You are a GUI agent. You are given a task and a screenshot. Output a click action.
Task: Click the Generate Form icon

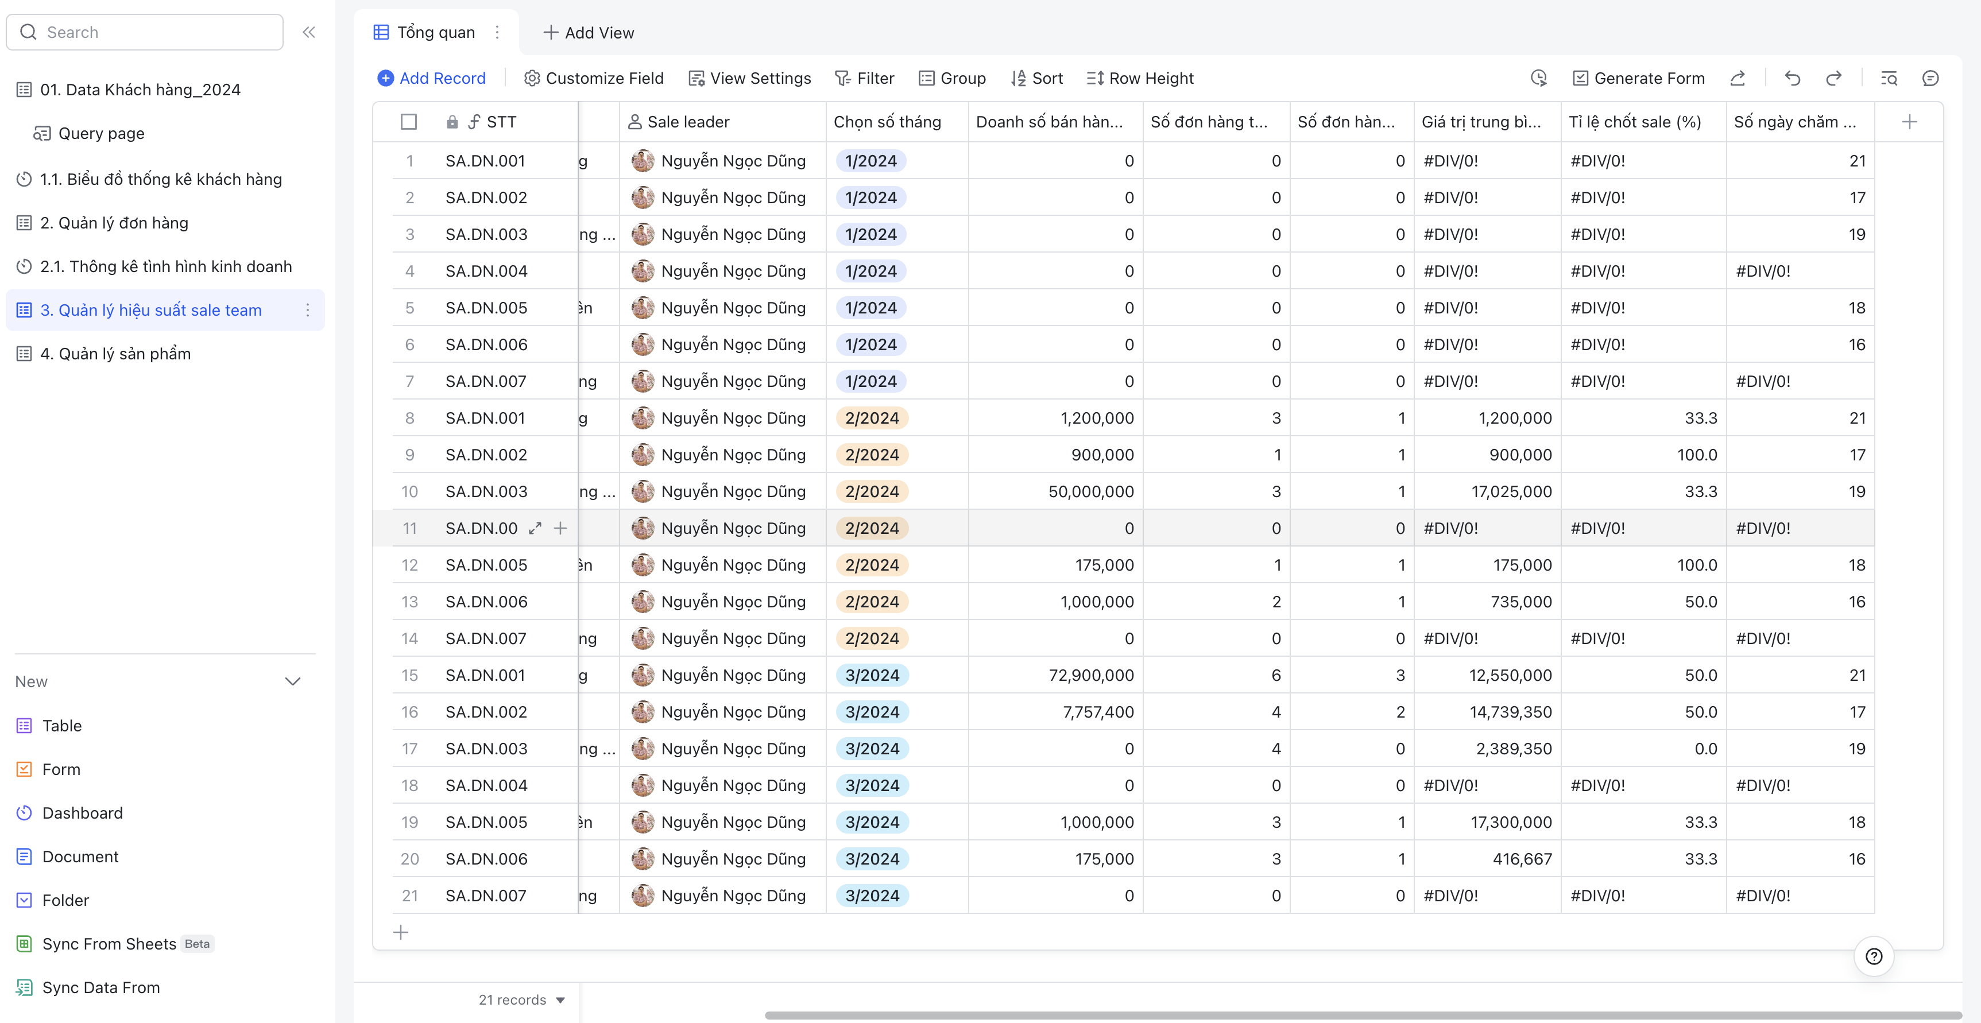point(1580,79)
